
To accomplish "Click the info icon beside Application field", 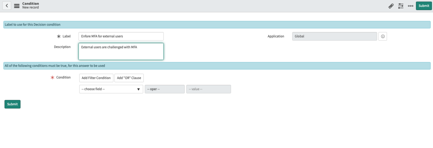I will point(383,36).
